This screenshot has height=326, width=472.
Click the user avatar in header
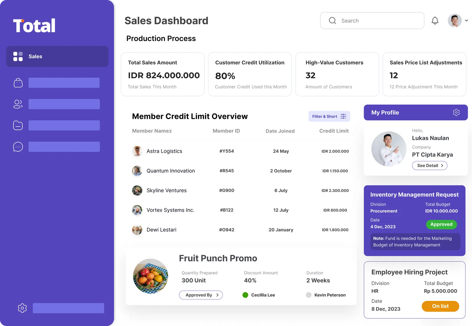point(455,21)
